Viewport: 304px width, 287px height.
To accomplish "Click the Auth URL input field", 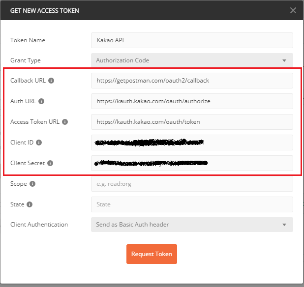I will (192, 101).
